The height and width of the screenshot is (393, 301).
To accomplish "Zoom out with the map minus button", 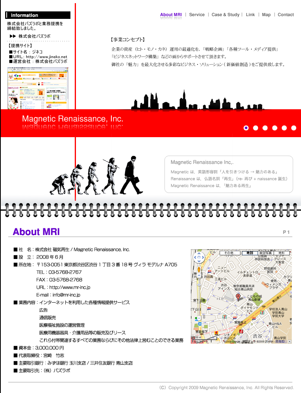I will click(x=199, y=318).
